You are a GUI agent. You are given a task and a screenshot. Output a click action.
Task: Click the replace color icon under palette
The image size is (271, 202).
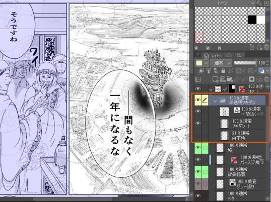[252, 47]
